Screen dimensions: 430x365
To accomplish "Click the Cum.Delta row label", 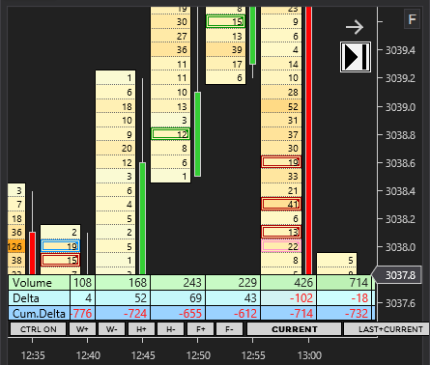I will (39, 313).
